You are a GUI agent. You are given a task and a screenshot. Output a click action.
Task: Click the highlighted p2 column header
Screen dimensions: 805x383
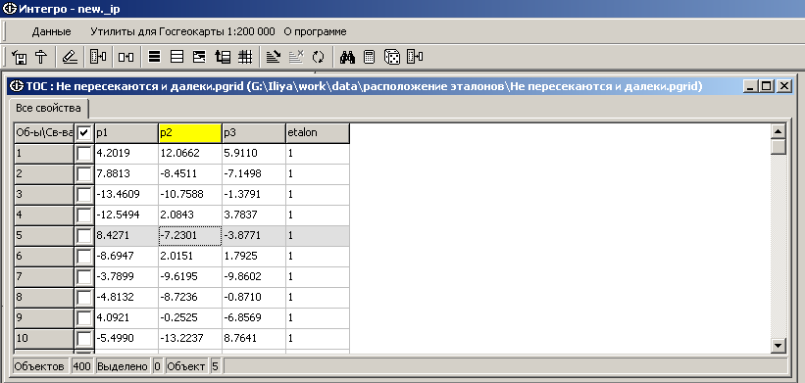coord(190,133)
